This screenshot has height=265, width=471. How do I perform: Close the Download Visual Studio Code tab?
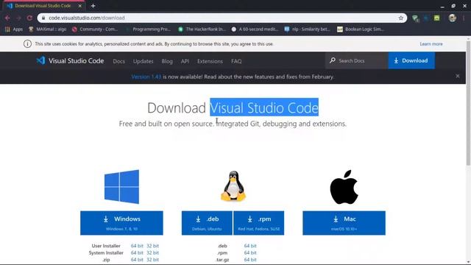pos(80,6)
